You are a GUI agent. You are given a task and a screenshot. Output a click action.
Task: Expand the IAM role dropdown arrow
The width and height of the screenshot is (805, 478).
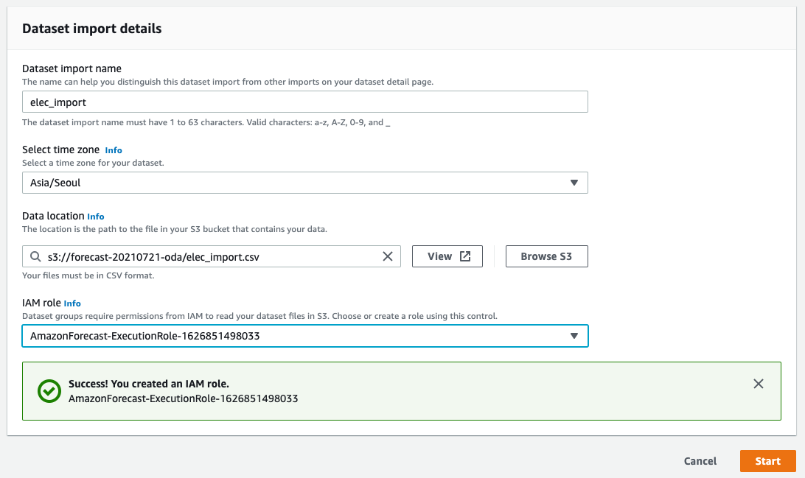tap(574, 336)
